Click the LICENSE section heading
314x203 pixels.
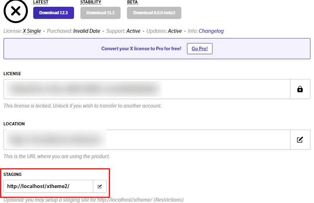[12, 74]
